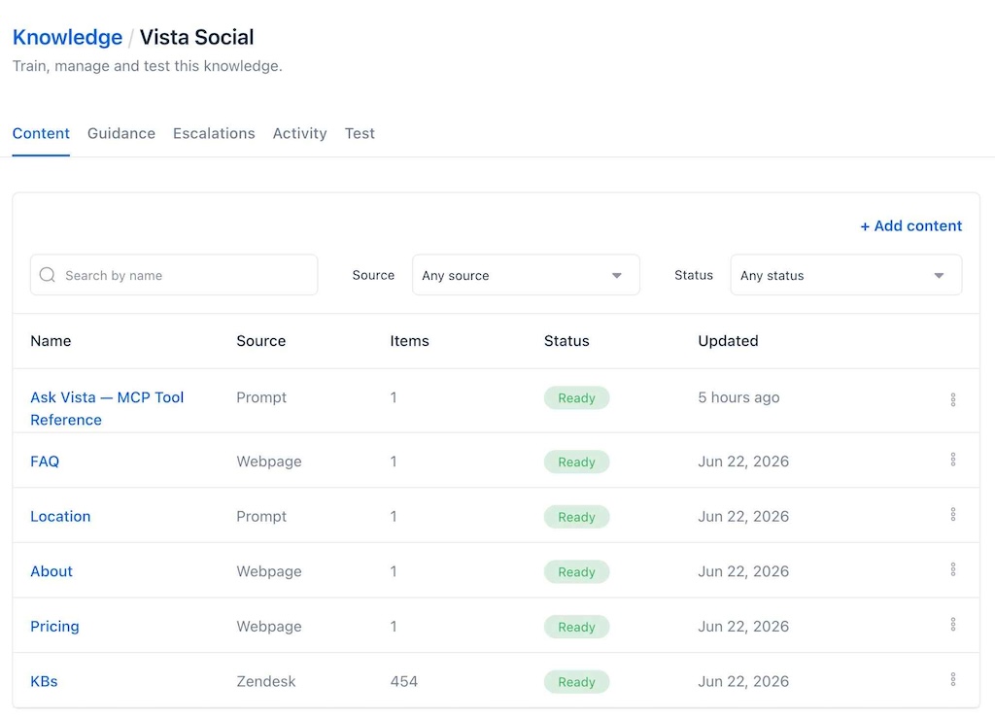Click the Webpage source in About row

(269, 571)
